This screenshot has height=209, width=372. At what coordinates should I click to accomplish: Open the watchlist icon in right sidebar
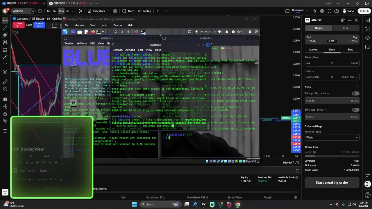pyautogui.click(x=368, y=20)
